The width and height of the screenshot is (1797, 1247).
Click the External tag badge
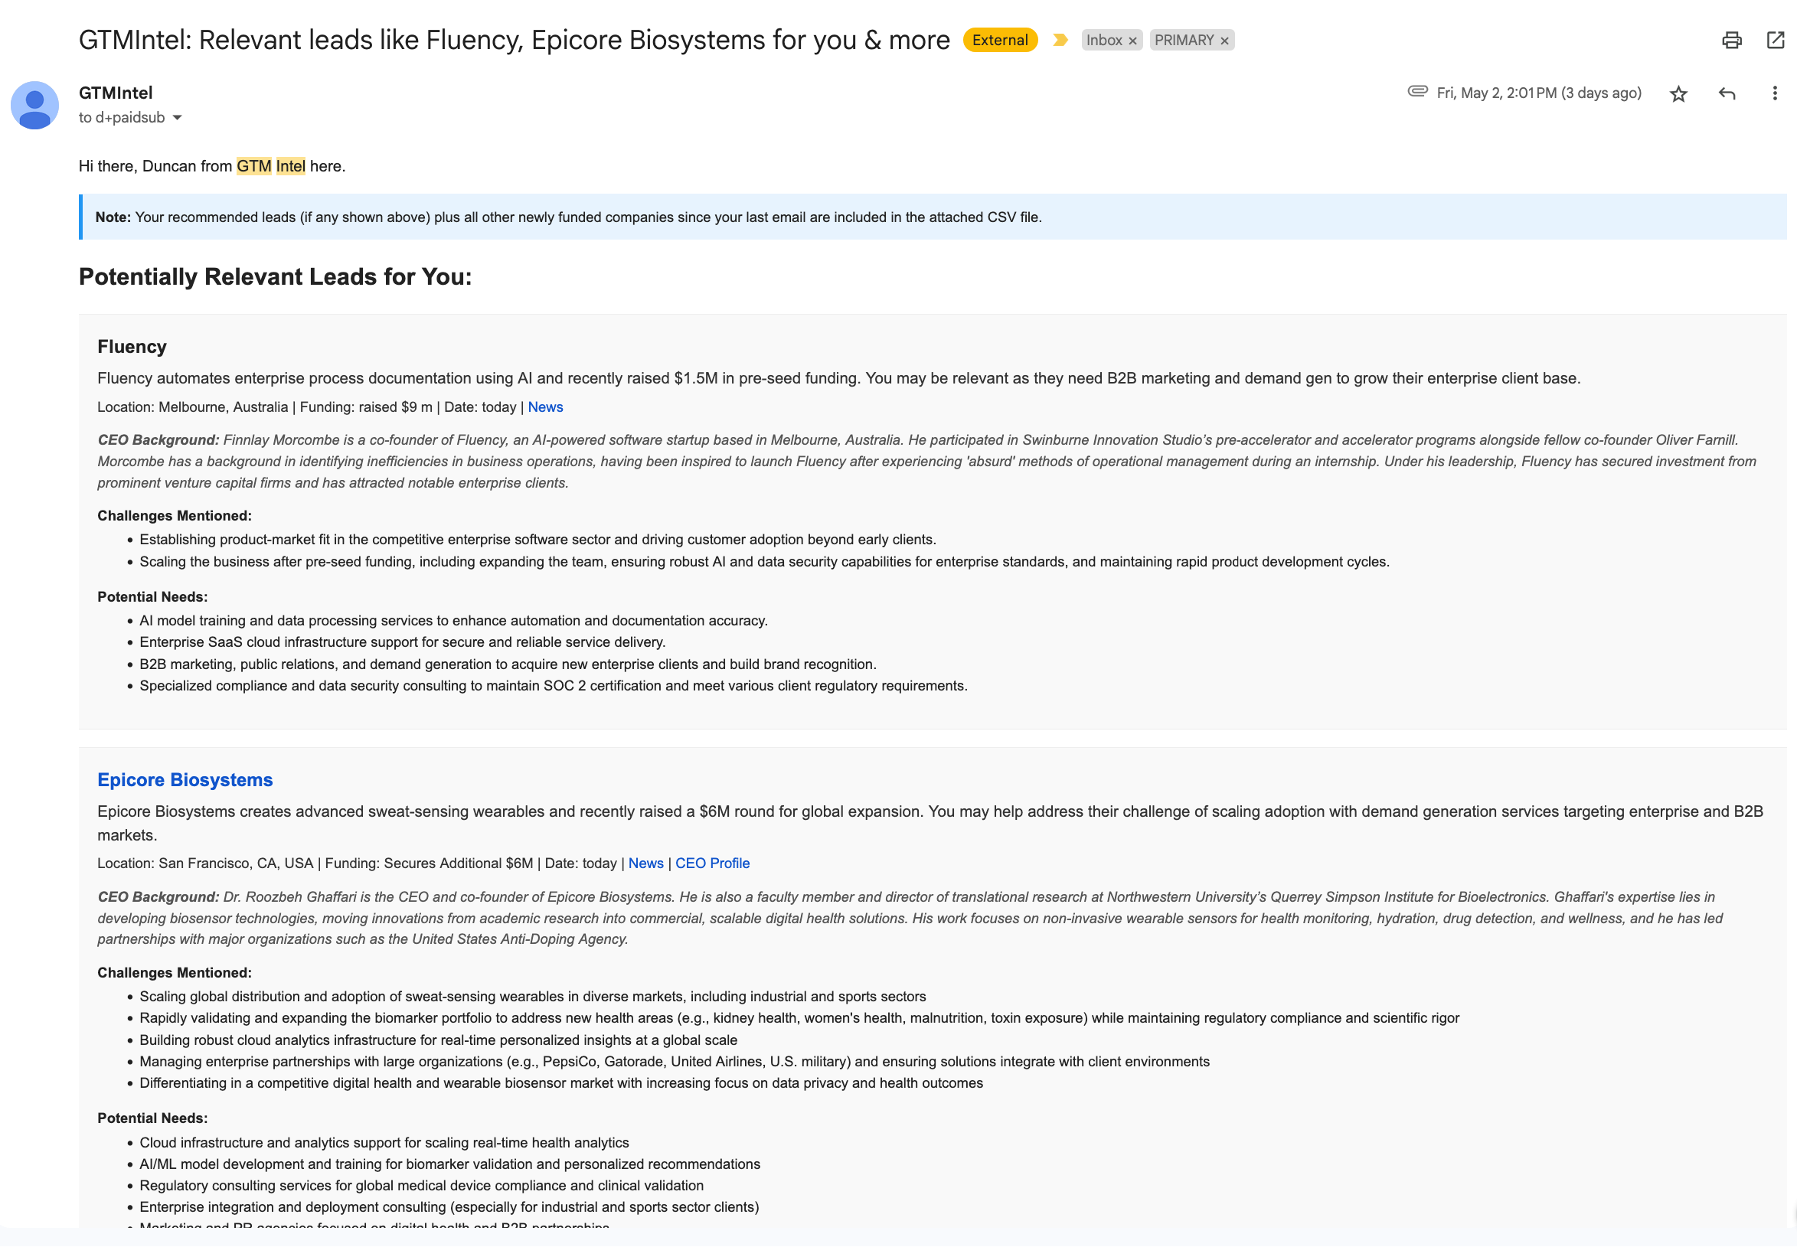point(999,40)
